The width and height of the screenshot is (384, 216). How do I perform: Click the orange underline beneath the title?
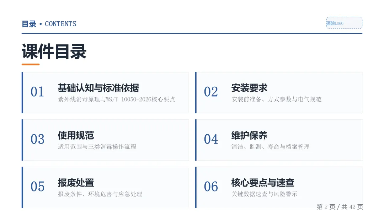coord(31,65)
